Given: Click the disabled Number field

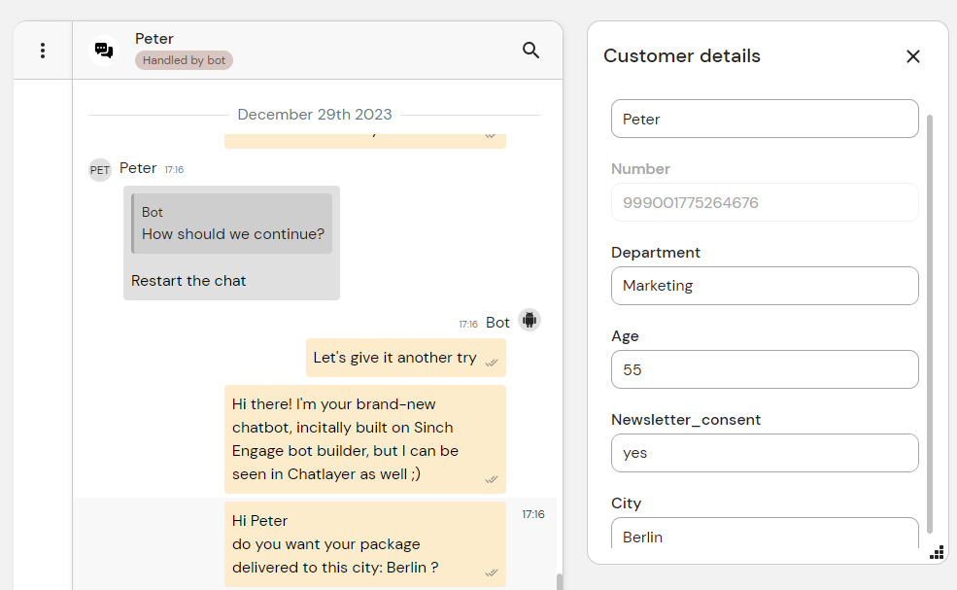Looking at the screenshot, I should (x=764, y=203).
